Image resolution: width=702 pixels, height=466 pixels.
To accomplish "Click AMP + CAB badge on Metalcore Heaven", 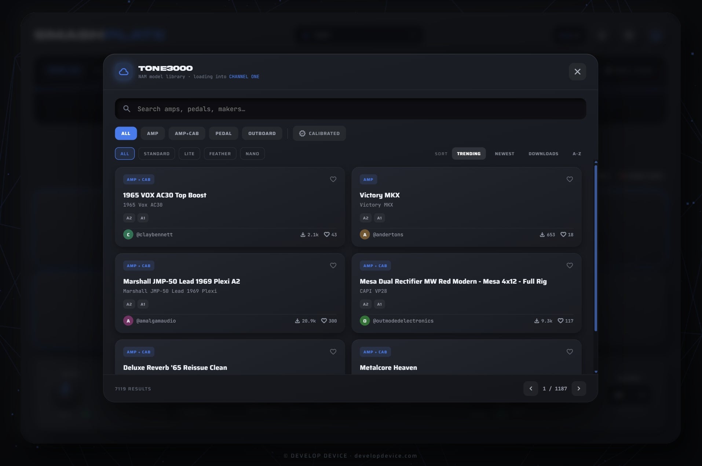I will [375, 352].
